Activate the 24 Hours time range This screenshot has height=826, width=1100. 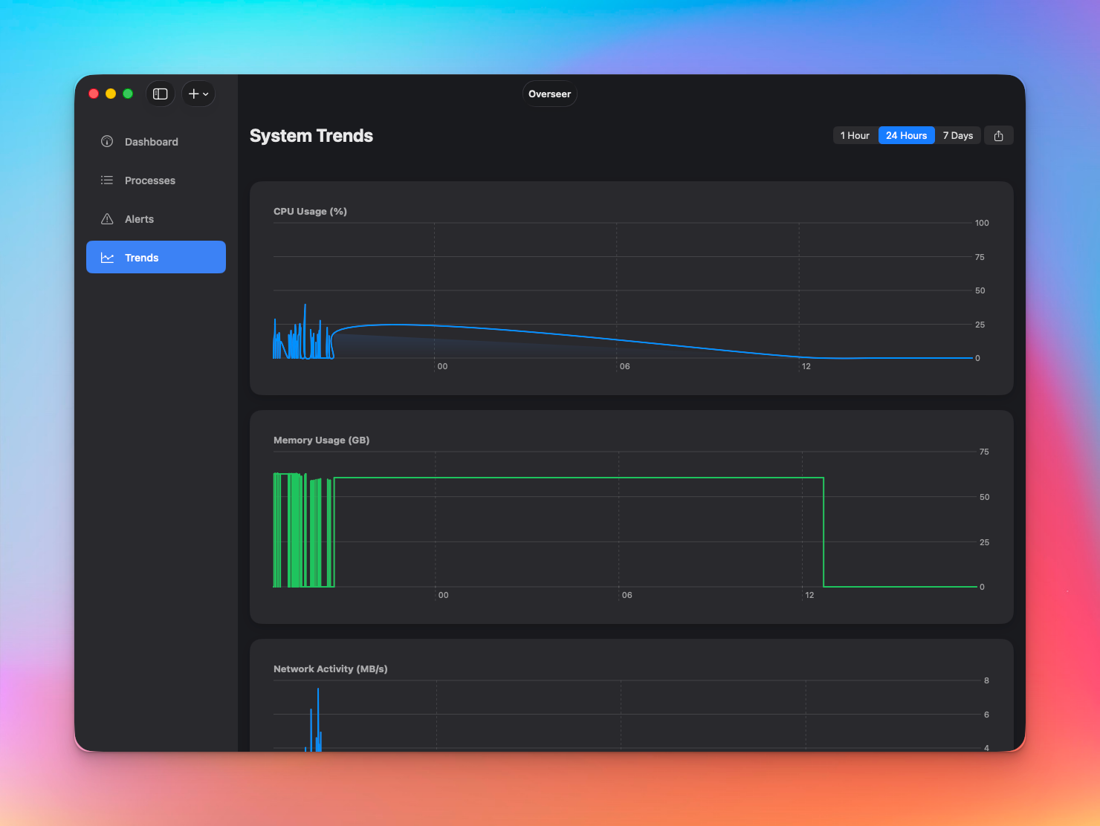click(906, 135)
